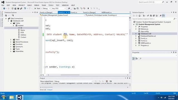This screenshot has width=178, height=100.
Task: Toggle auto-hide pin on Solution Explorer
Action: pos(174,12)
